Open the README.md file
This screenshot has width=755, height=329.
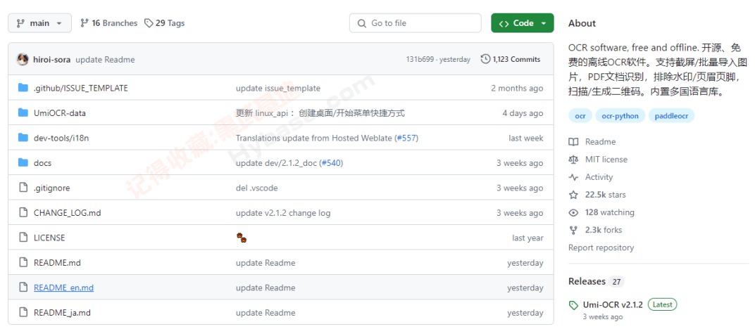click(57, 263)
